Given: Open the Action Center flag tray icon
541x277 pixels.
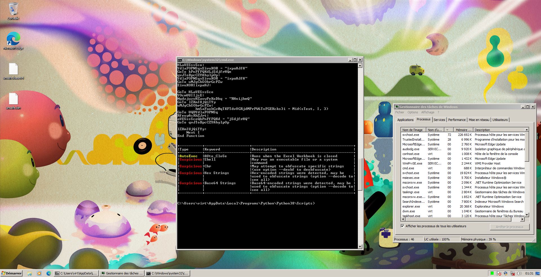Looking at the screenshot, I should click(499, 273).
